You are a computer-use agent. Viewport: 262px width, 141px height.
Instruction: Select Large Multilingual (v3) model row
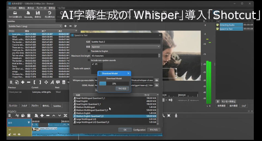pyautogui.click(x=115, y=119)
